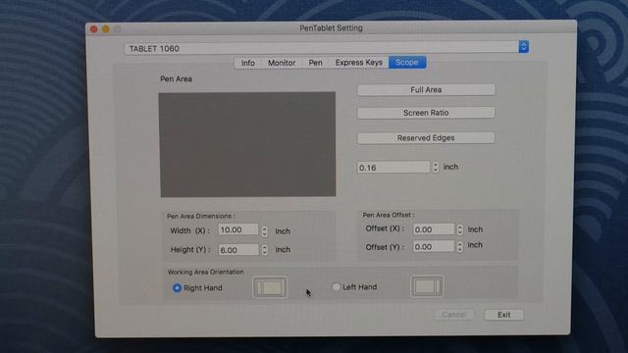Click the Reserved Edges button
The width and height of the screenshot is (628, 353).
coord(426,138)
